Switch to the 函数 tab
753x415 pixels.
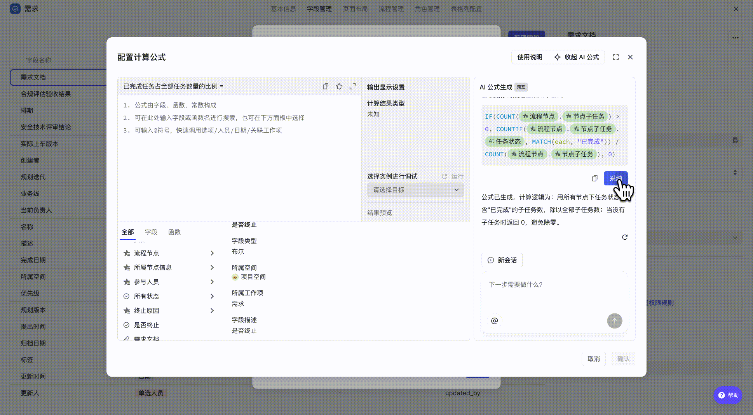(x=174, y=232)
